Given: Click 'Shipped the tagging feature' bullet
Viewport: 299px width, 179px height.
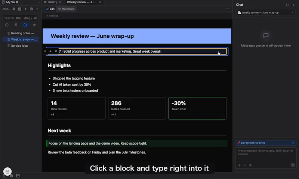Looking at the screenshot, I should click(74, 78).
